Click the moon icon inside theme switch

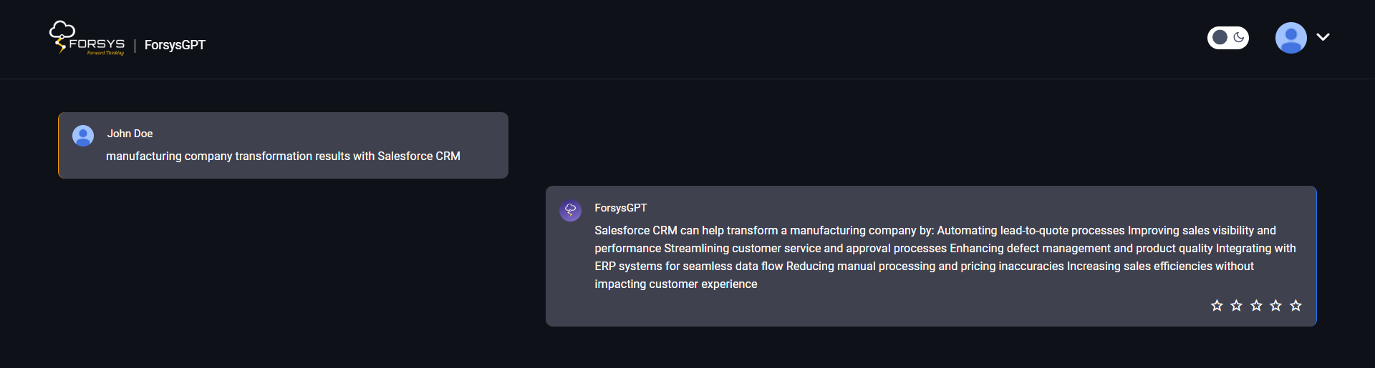[x=1238, y=37]
